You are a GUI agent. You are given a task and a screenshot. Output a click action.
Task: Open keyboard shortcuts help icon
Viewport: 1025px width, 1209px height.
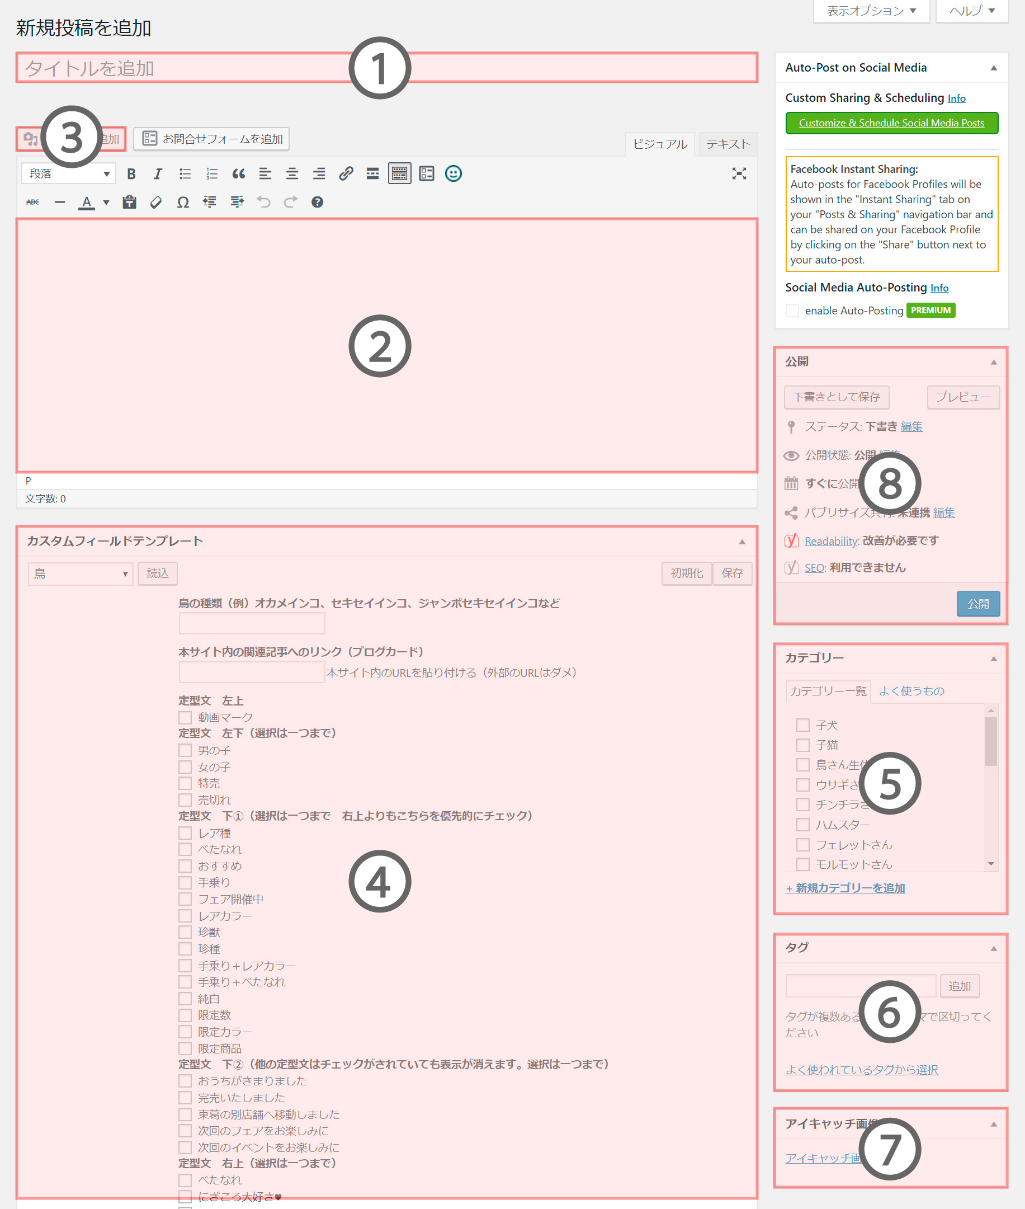click(317, 203)
